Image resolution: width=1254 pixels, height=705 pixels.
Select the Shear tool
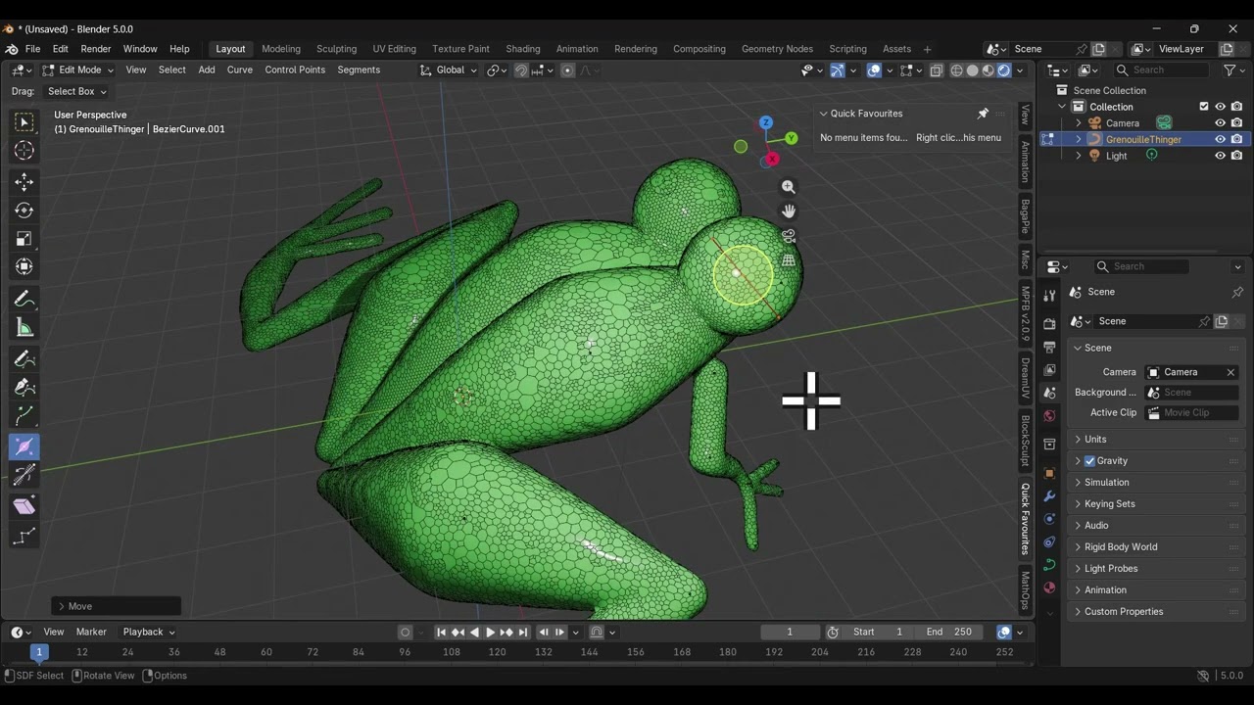click(24, 507)
